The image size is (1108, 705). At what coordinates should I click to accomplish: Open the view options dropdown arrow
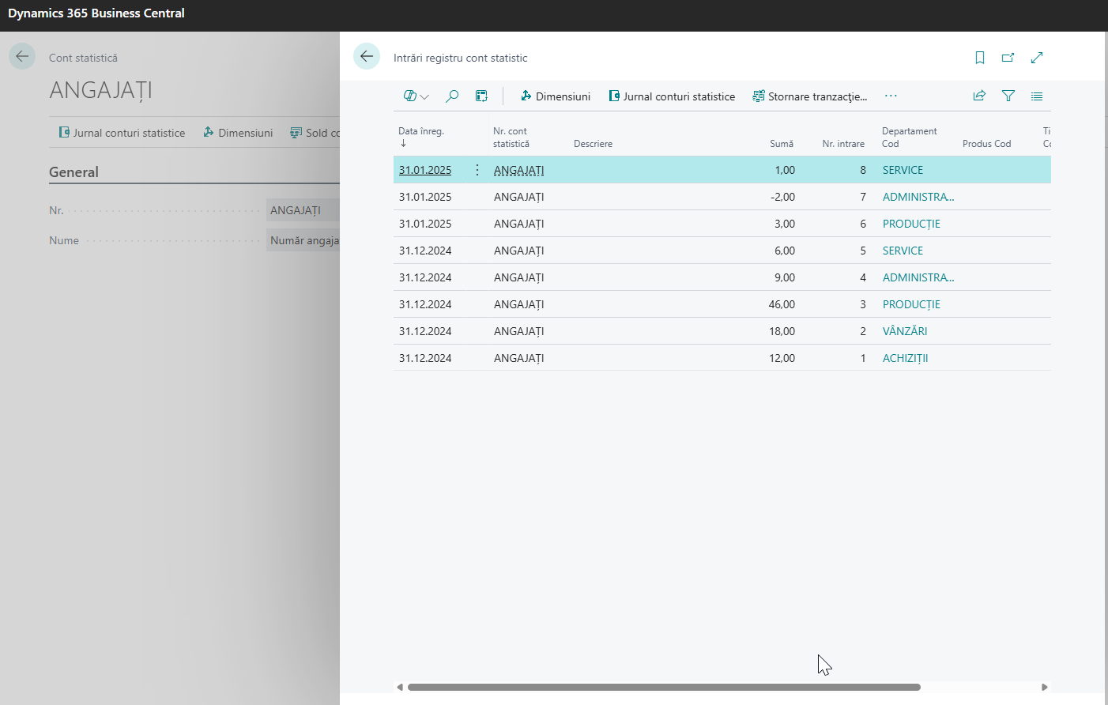click(424, 97)
